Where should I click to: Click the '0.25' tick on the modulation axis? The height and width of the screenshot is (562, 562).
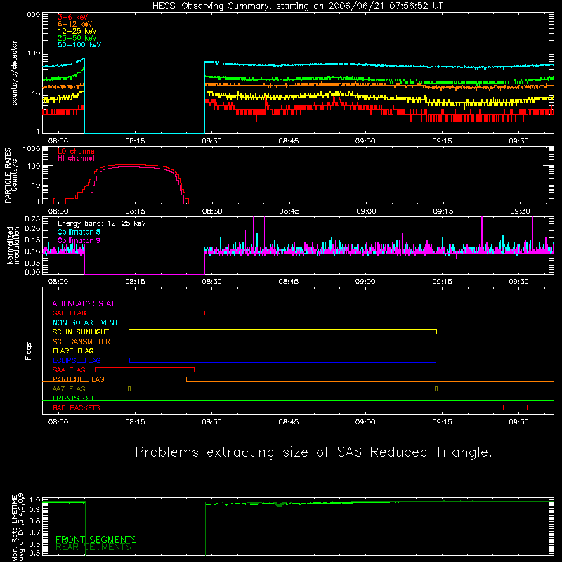32,219
